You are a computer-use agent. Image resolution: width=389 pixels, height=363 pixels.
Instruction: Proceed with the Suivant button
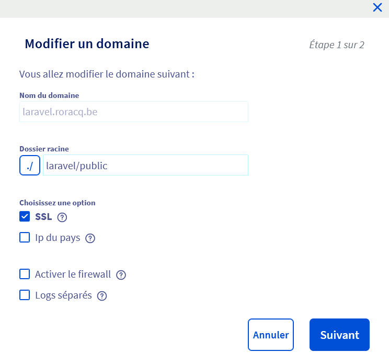coord(339,335)
